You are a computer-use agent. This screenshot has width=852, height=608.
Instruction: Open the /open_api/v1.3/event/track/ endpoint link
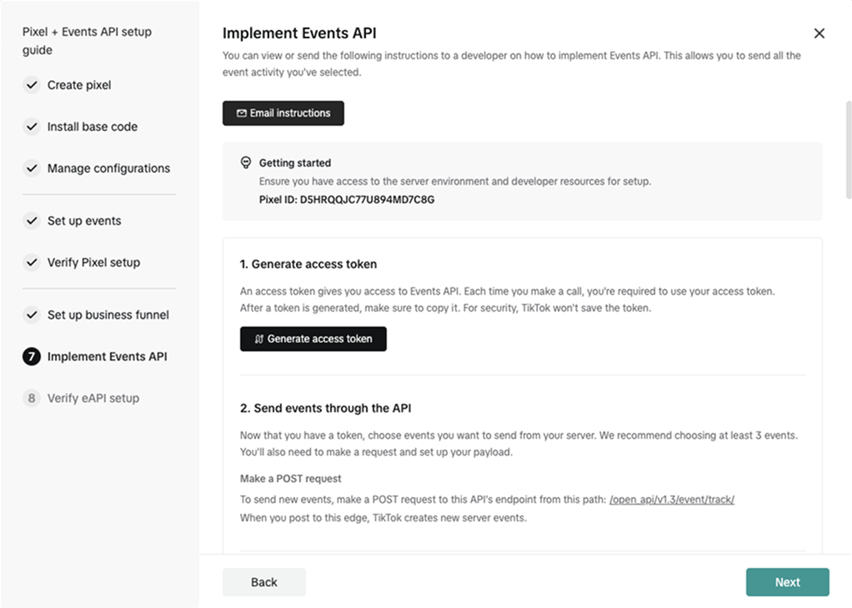point(672,500)
